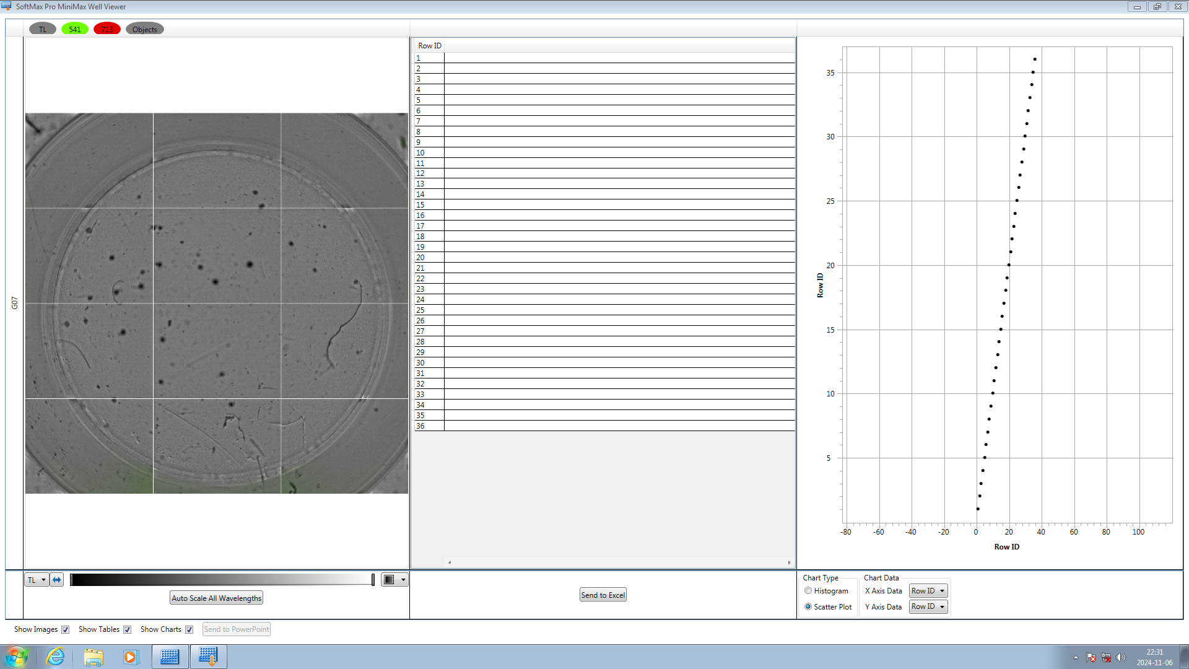Switch to Well Viewer taskbar icon with arrow
Image resolution: width=1189 pixels, height=669 pixels.
[x=209, y=657]
